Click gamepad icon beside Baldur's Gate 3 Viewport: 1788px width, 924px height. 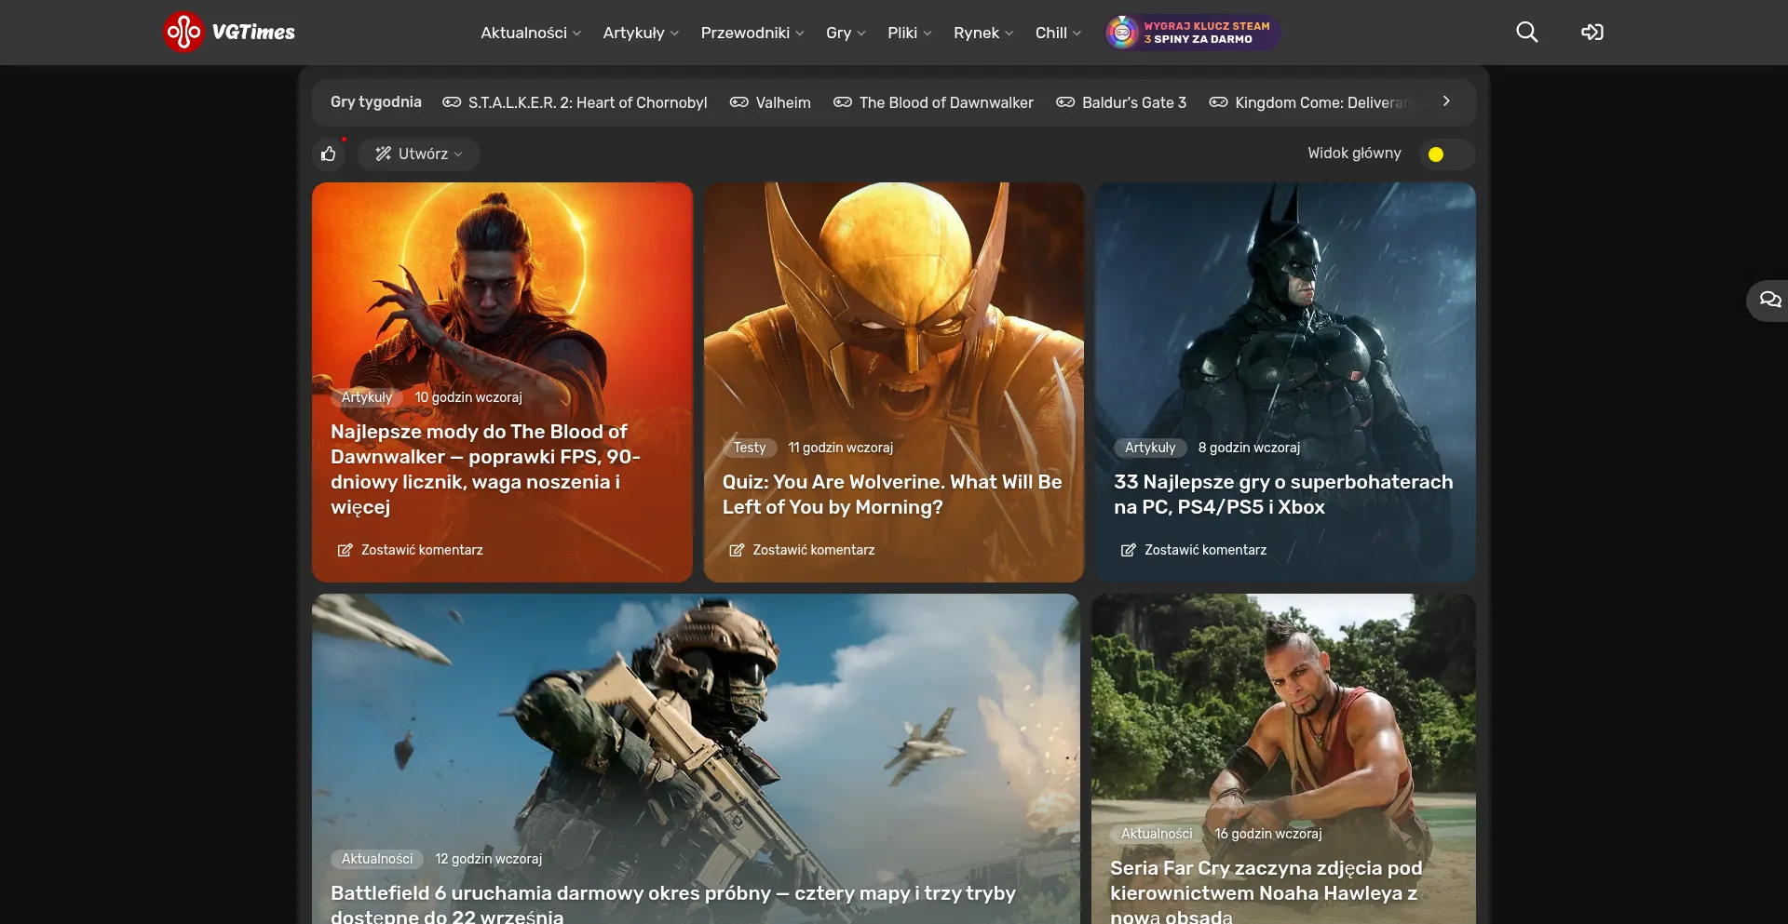click(1065, 102)
